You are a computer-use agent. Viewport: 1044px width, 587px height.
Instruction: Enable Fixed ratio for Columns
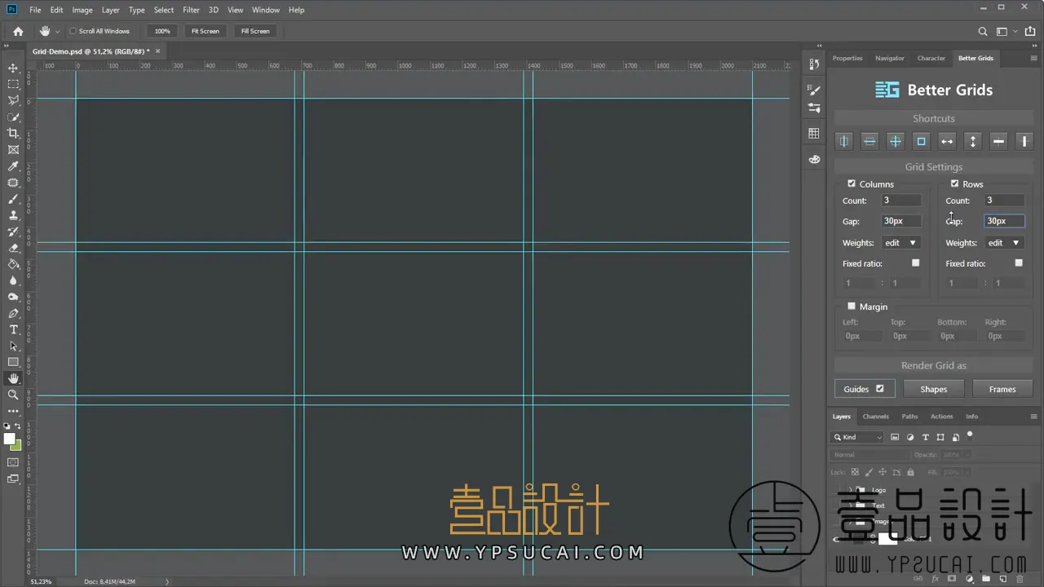coord(915,263)
